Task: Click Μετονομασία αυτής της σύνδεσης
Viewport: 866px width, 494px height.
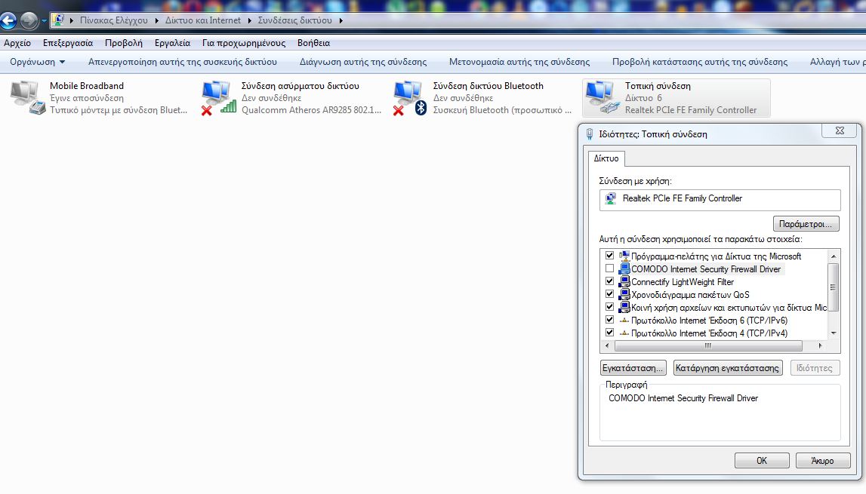Action: tap(519, 62)
